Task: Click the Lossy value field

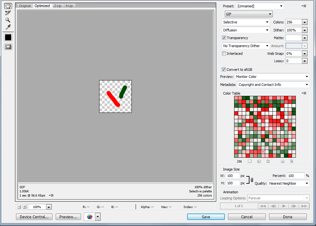Action: (294, 61)
